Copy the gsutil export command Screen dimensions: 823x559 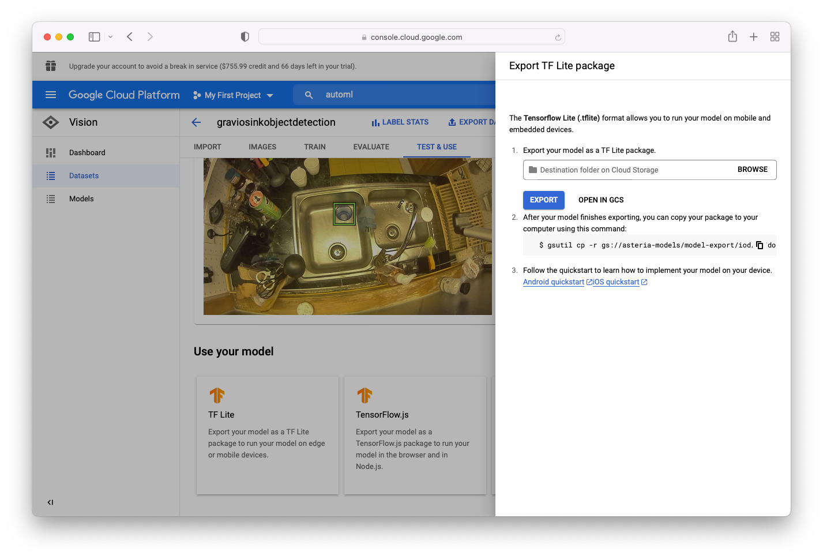(x=760, y=245)
